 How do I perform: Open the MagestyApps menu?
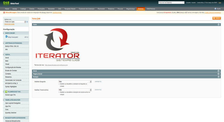pyautogui.click(x=131, y=9)
